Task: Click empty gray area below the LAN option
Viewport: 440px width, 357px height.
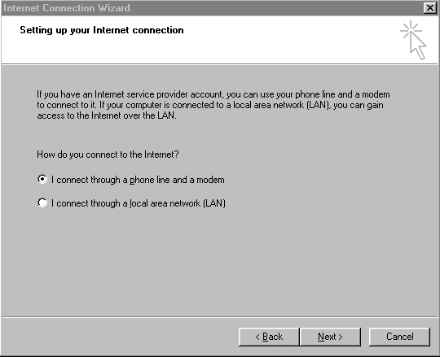Action: coord(219,260)
